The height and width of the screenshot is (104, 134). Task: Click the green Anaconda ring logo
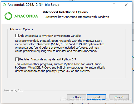coord(8,16)
